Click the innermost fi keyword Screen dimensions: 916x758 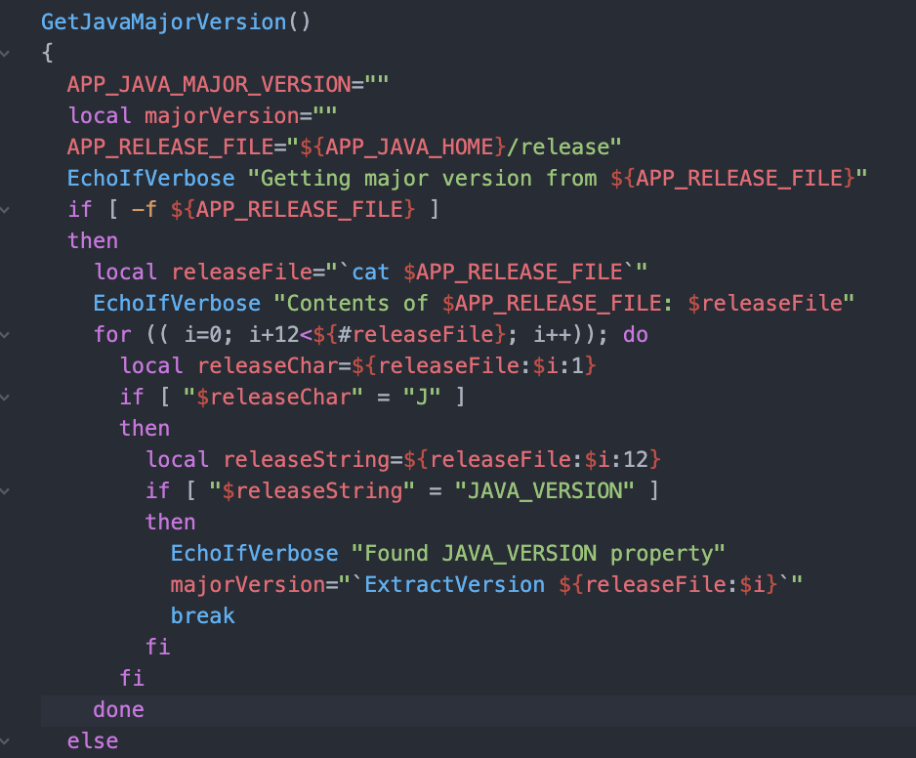(x=157, y=647)
